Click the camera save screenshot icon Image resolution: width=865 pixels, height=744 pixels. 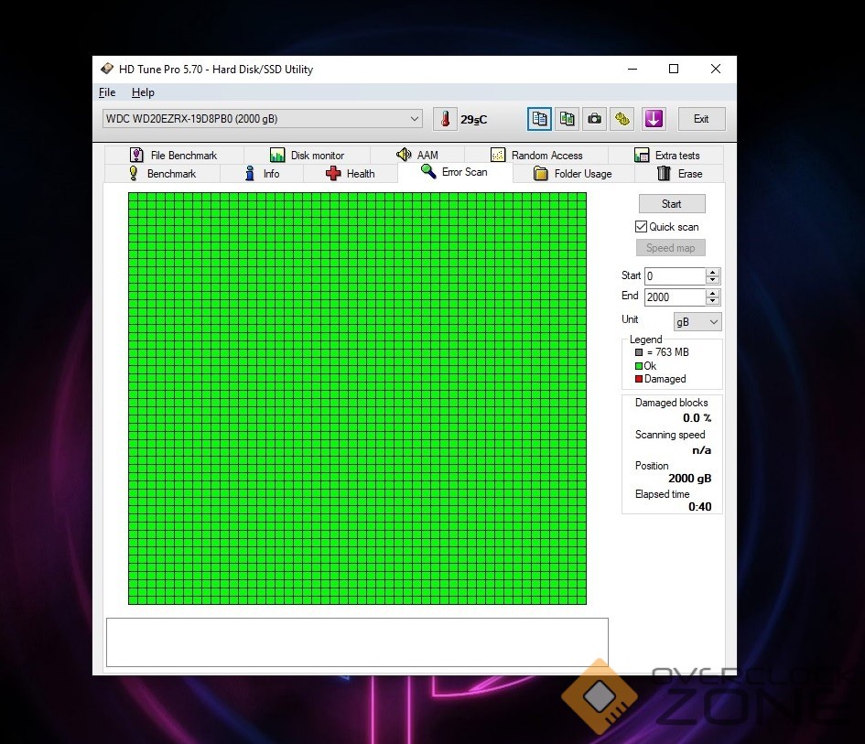point(595,119)
